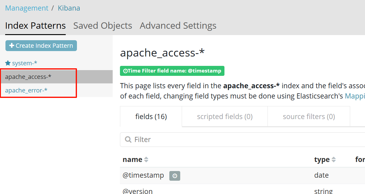
Task: Click the magnifier icon in Filter box
Action: [128, 139]
